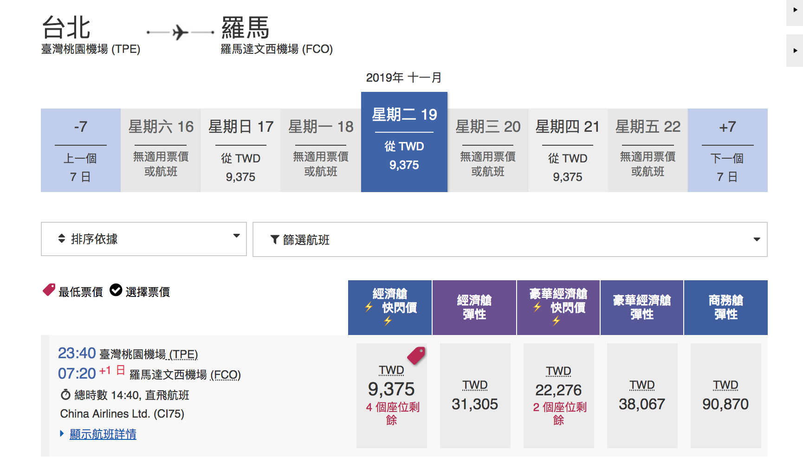
Task: Go to previous 7 days
Action: pos(81,150)
